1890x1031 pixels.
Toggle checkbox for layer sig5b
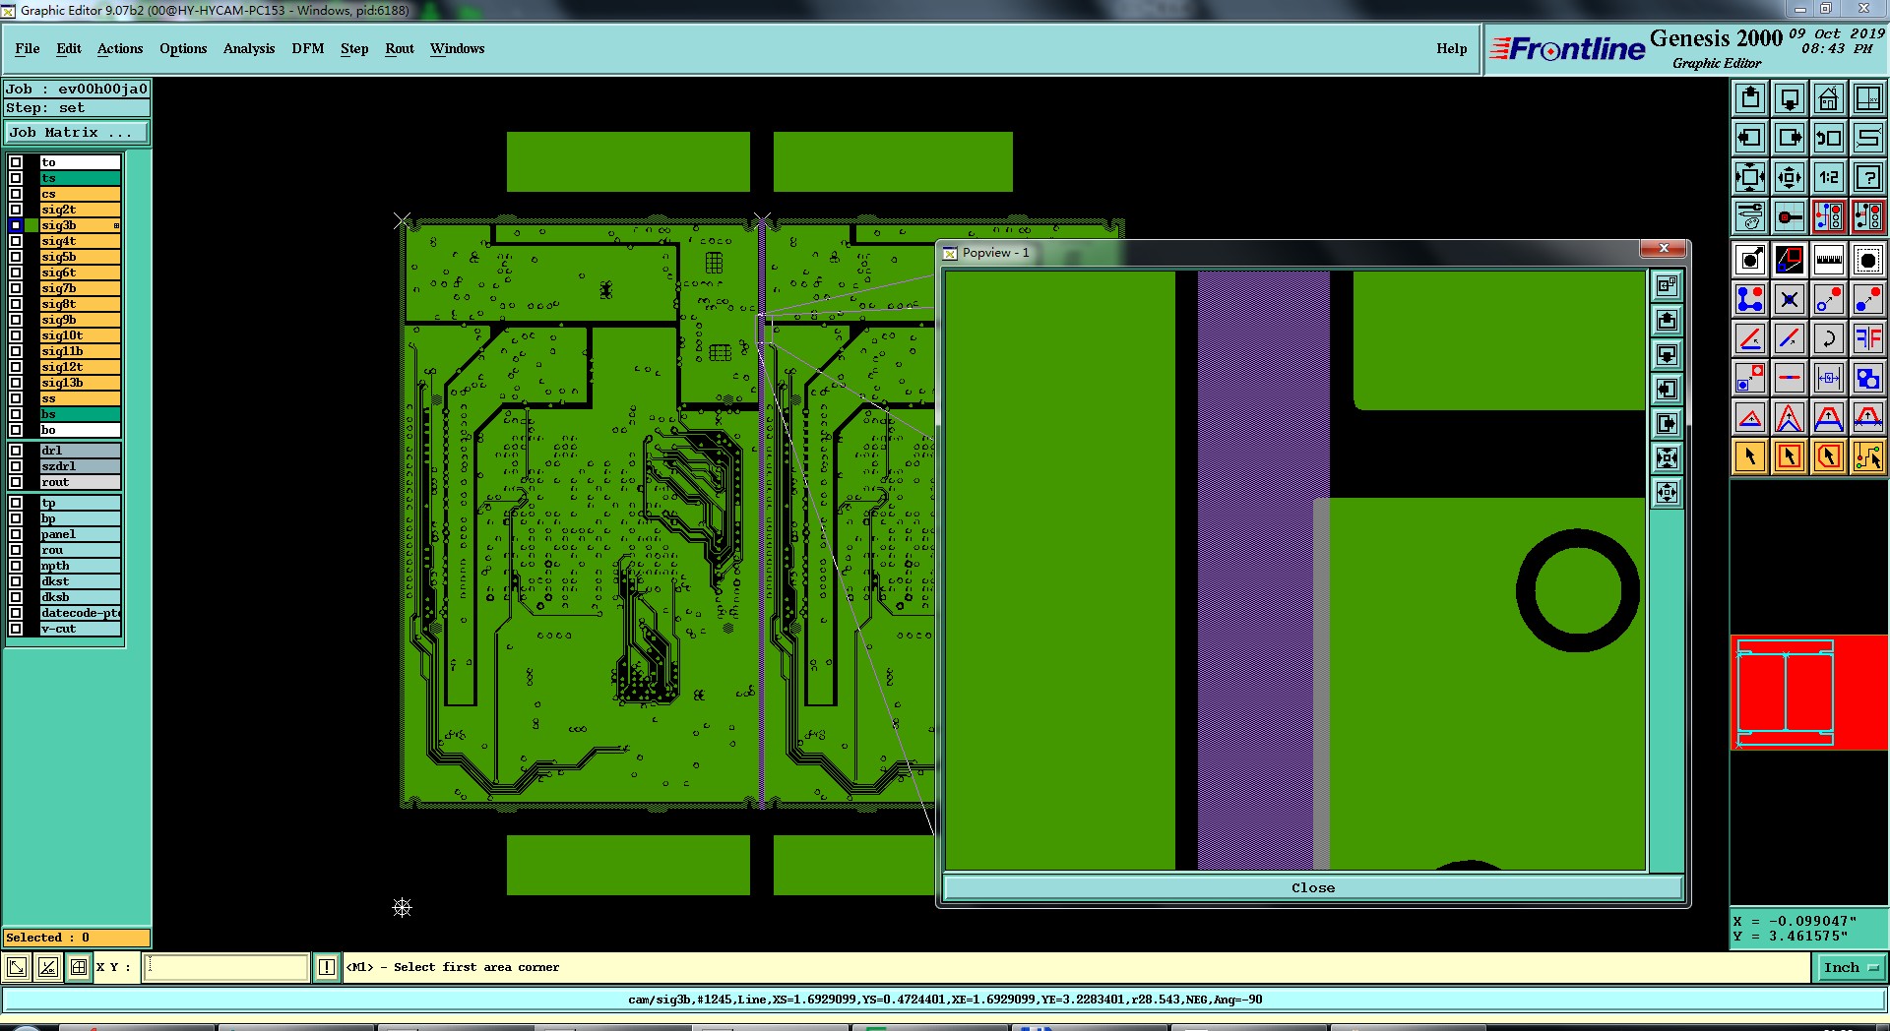click(x=16, y=257)
